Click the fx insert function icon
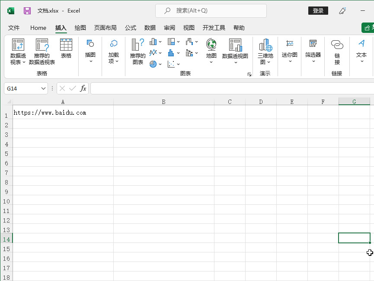Image resolution: width=374 pixels, height=281 pixels. coord(83,88)
